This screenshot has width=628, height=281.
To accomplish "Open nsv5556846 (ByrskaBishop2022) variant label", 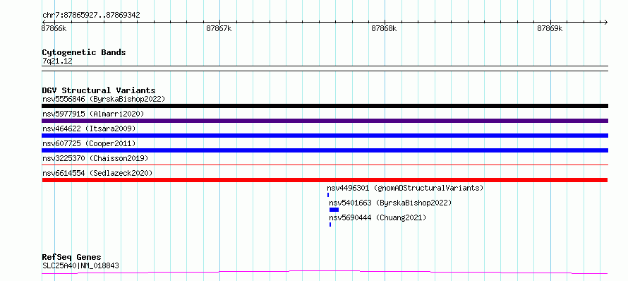I will [x=104, y=99].
